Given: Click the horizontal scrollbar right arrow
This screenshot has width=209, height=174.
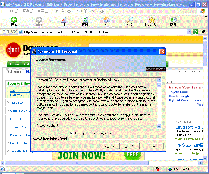Looking at the screenshot, I should point(200,163).
